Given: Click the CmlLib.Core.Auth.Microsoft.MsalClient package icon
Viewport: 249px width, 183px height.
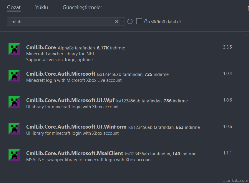Looking at the screenshot, I should click(x=14, y=155).
